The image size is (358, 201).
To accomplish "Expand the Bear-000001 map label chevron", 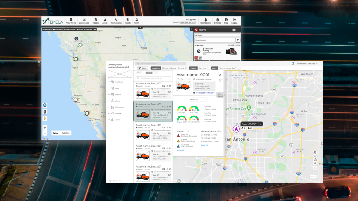I will (x=261, y=124).
